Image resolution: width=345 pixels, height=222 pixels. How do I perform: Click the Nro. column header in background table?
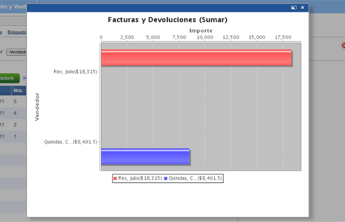[x=18, y=91]
